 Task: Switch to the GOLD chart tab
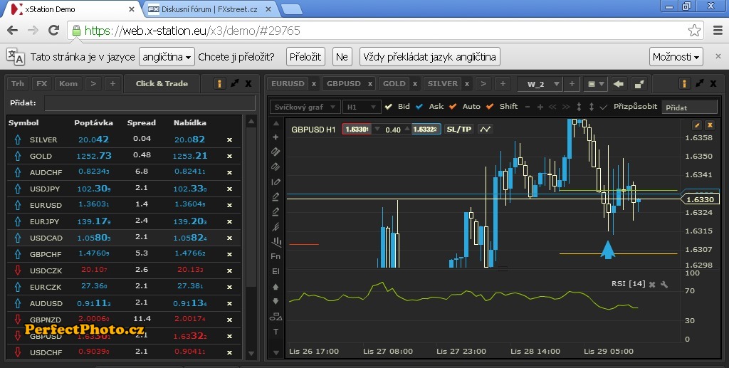(394, 84)
